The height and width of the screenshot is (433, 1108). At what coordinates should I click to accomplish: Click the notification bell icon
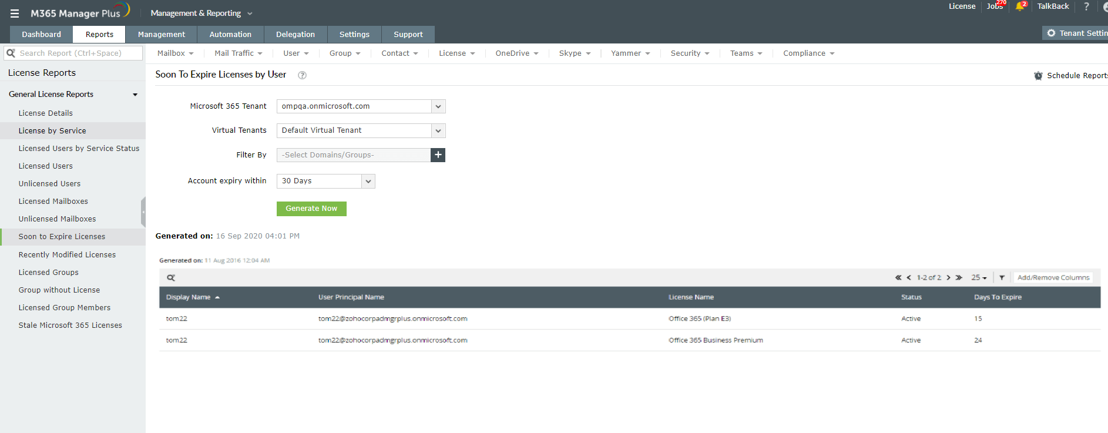(1020, 6)
